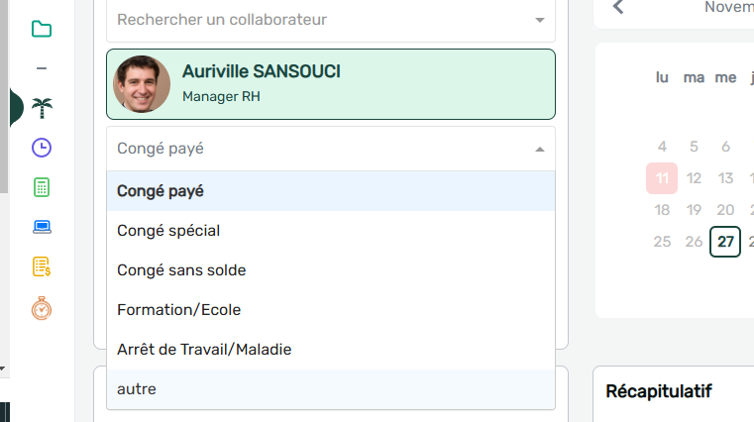Expand the collaborator search dropdown arrow
Viewport: 754px width, 422px height.
click(x=539, y=20)
